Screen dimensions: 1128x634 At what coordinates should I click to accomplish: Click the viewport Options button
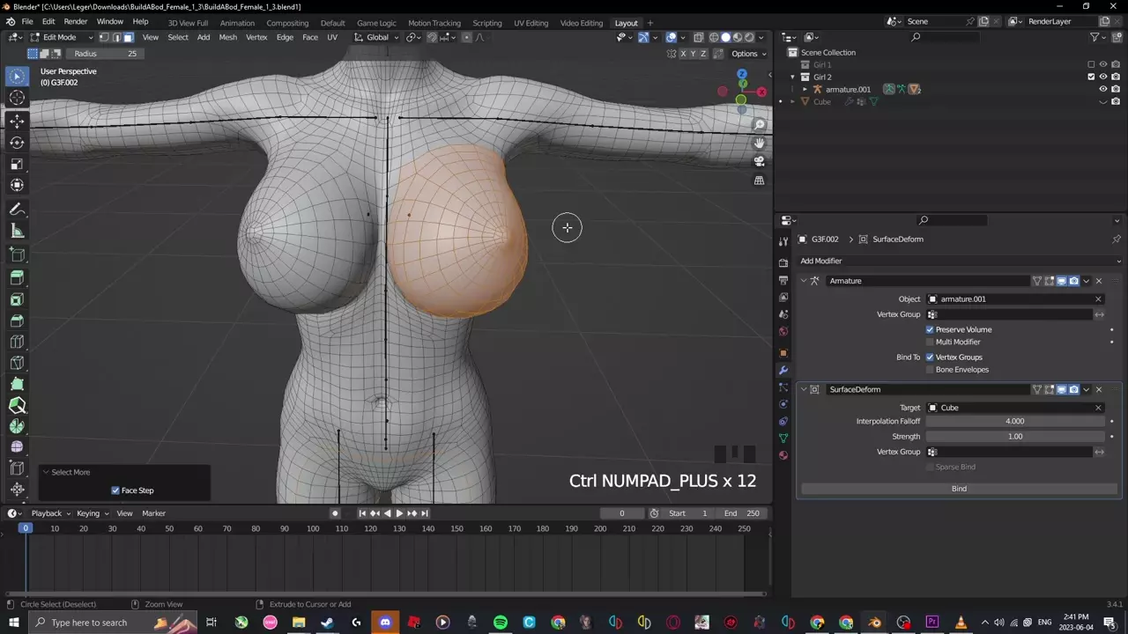click(x=744, y=54)
